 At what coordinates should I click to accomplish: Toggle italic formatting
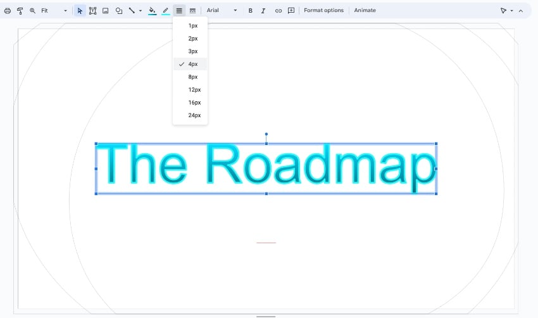pyautogui.click(x=263, y=11)
